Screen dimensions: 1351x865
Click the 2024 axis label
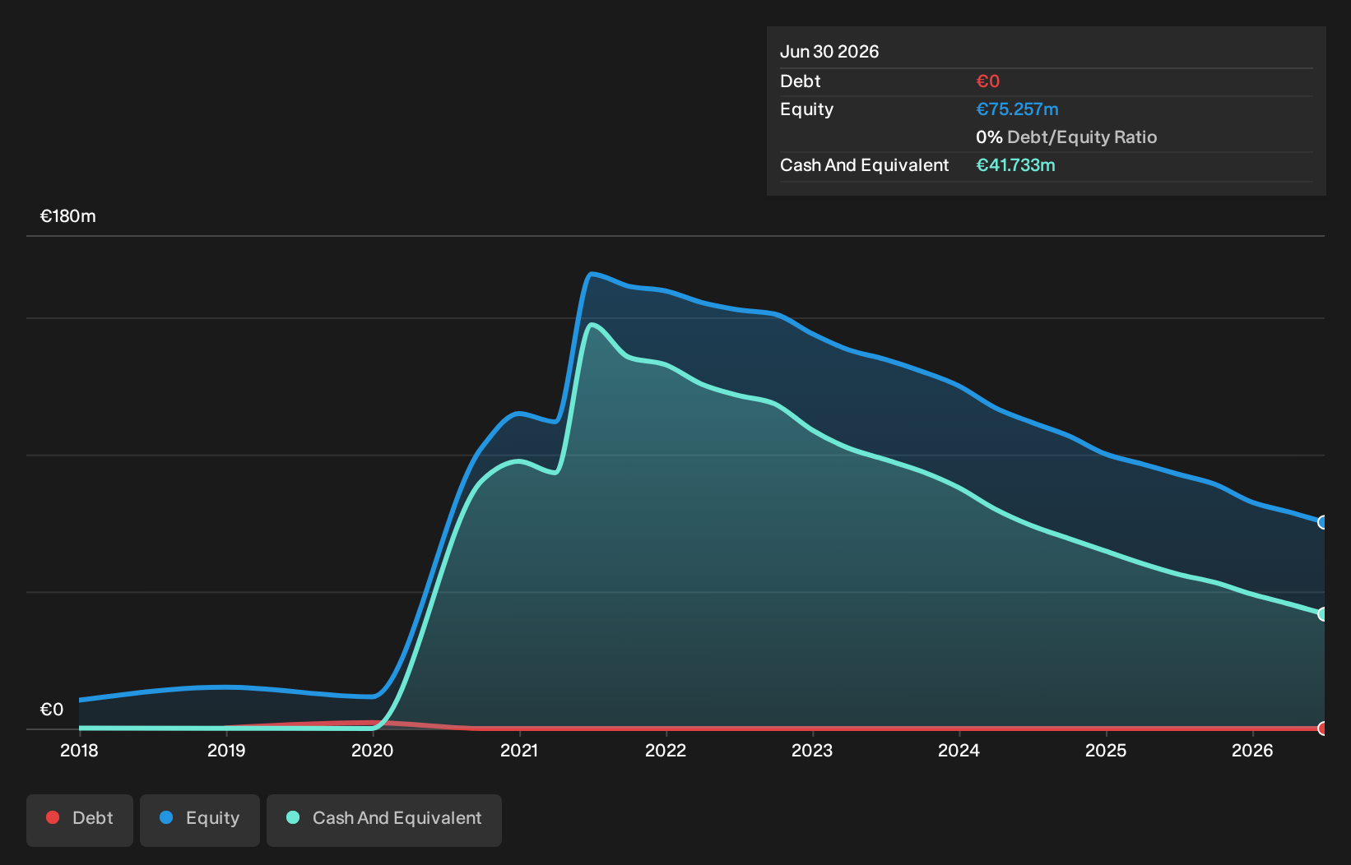[x=959, y=751]
